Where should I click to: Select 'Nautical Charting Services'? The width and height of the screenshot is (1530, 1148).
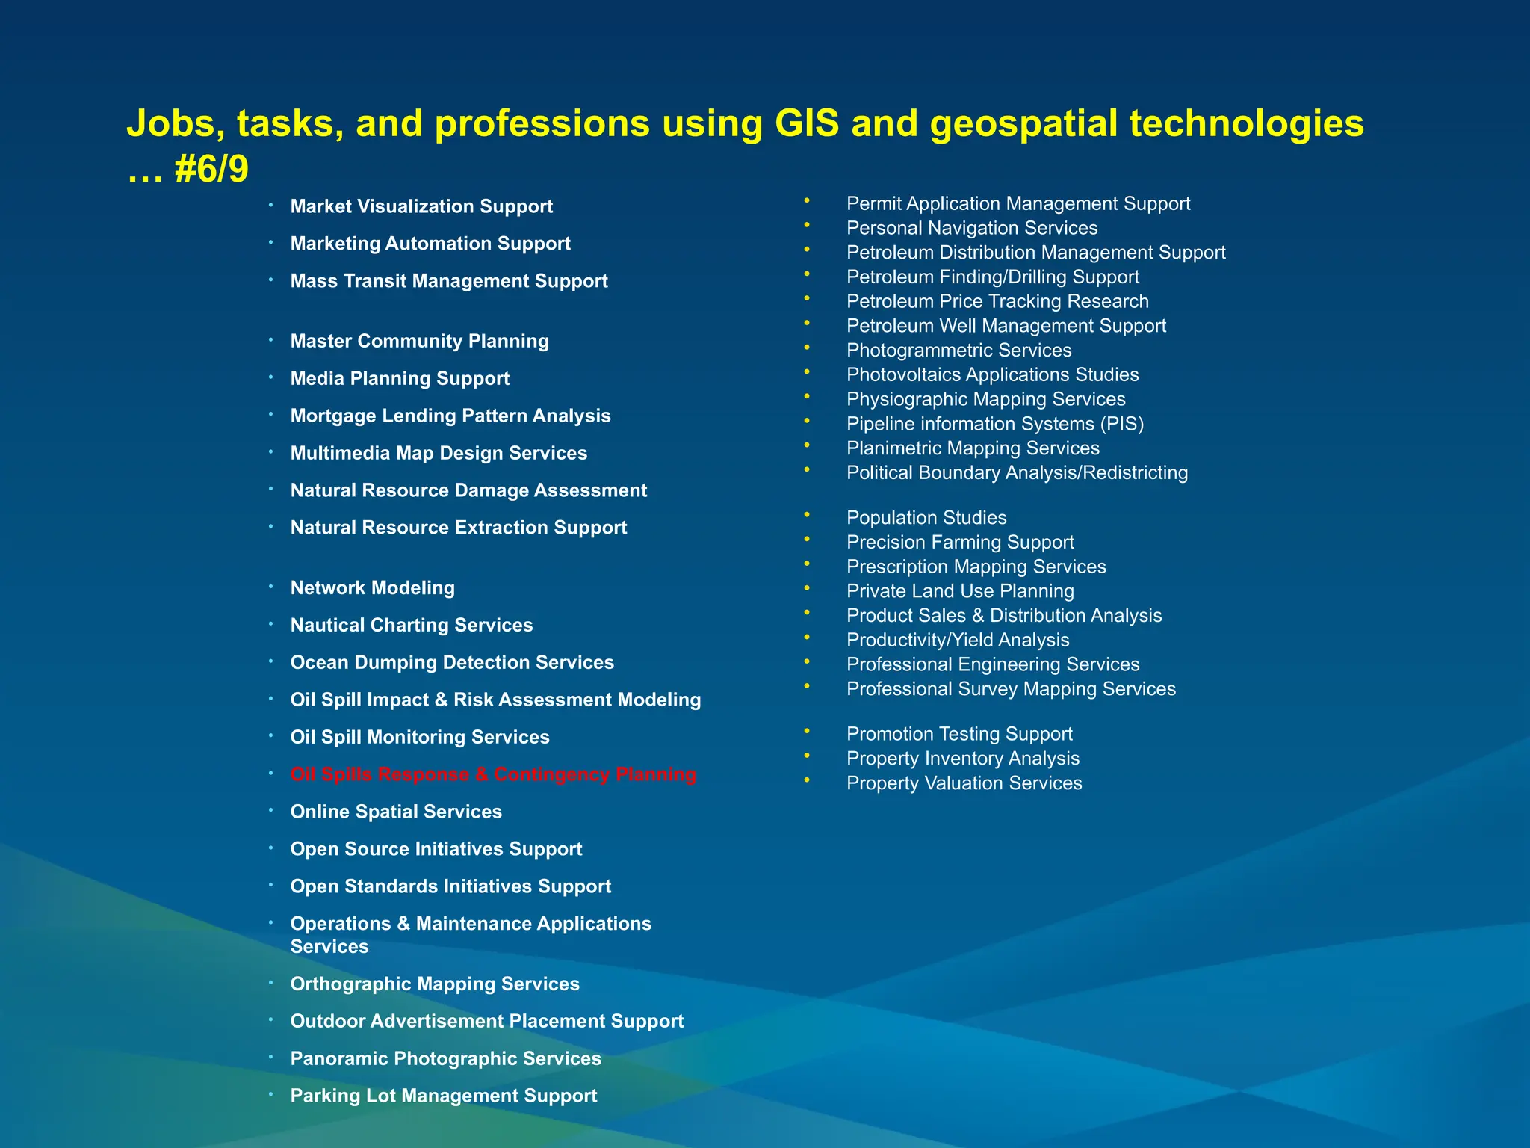click(x=412, y=625)
